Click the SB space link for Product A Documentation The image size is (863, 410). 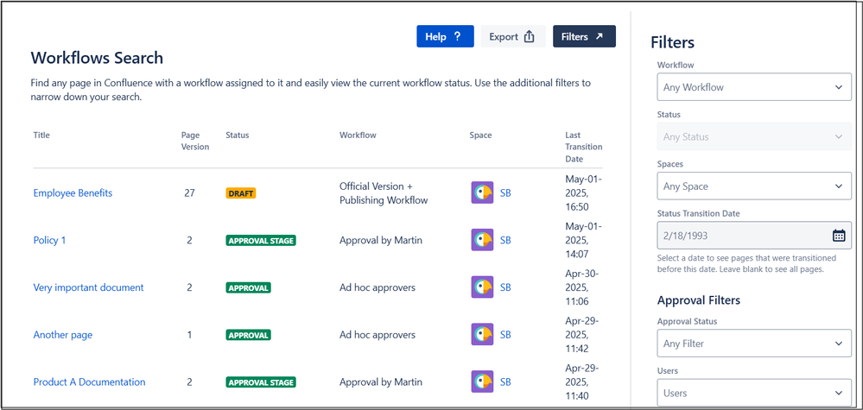coord(505,382)
